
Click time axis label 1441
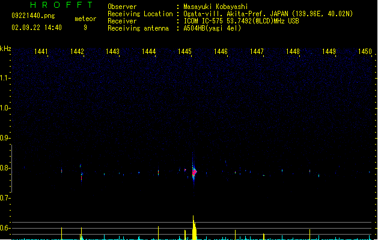41,52
